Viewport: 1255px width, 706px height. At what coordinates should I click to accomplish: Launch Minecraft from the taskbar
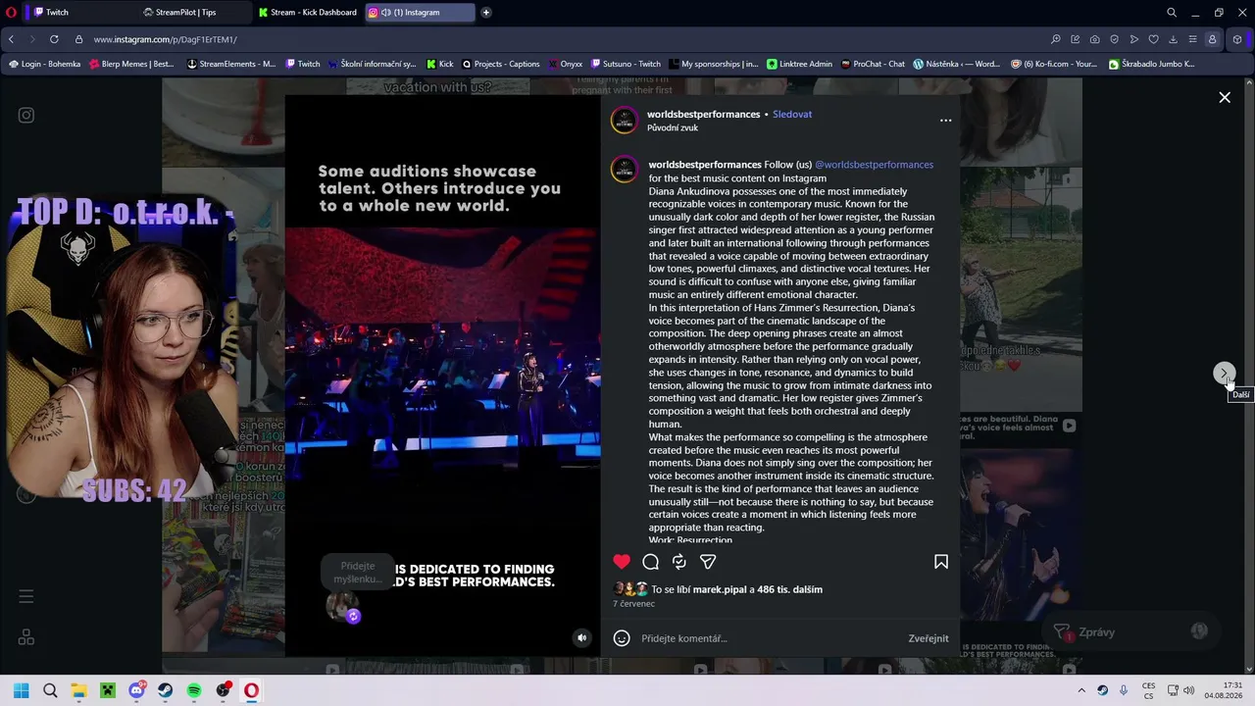point(108,690)
